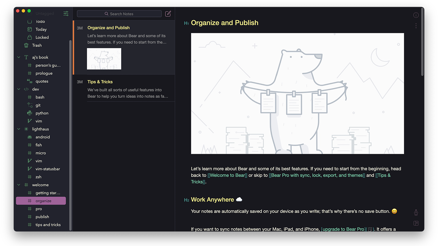The width and height of the screenshot is (438, 246).
Task: Click the bear thumbnail in the note list
Action: coord(104,59)
